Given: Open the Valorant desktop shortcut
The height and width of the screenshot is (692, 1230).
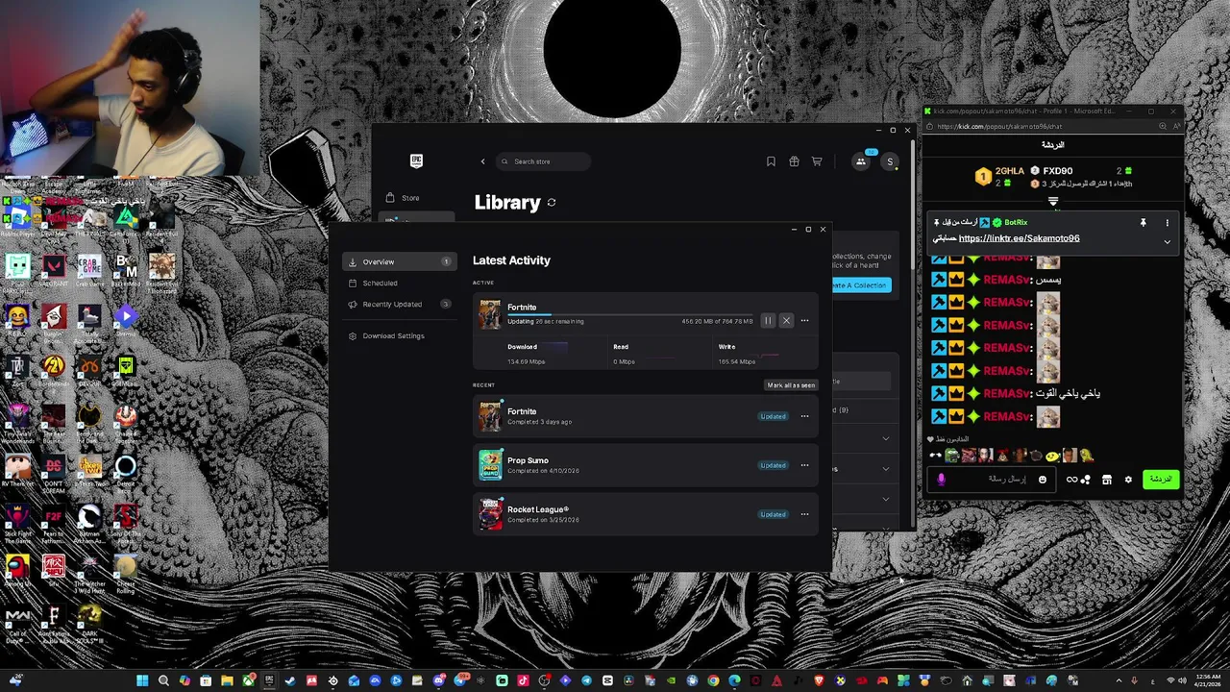Looking at the screenshot, I should pyautogui.click(x=53, y=270).
